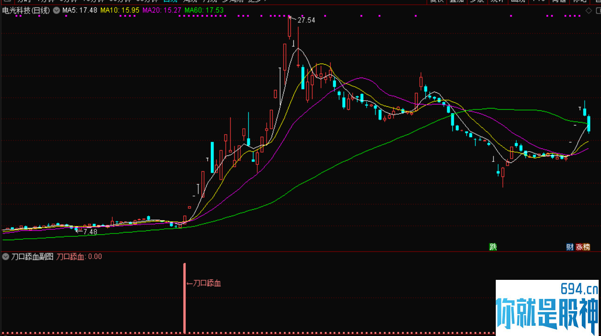Click the 榜 orange marker icon
Image resolution: width=601 pixels, height=336 pixels.
pyautogui.click(x=586, y=247)
